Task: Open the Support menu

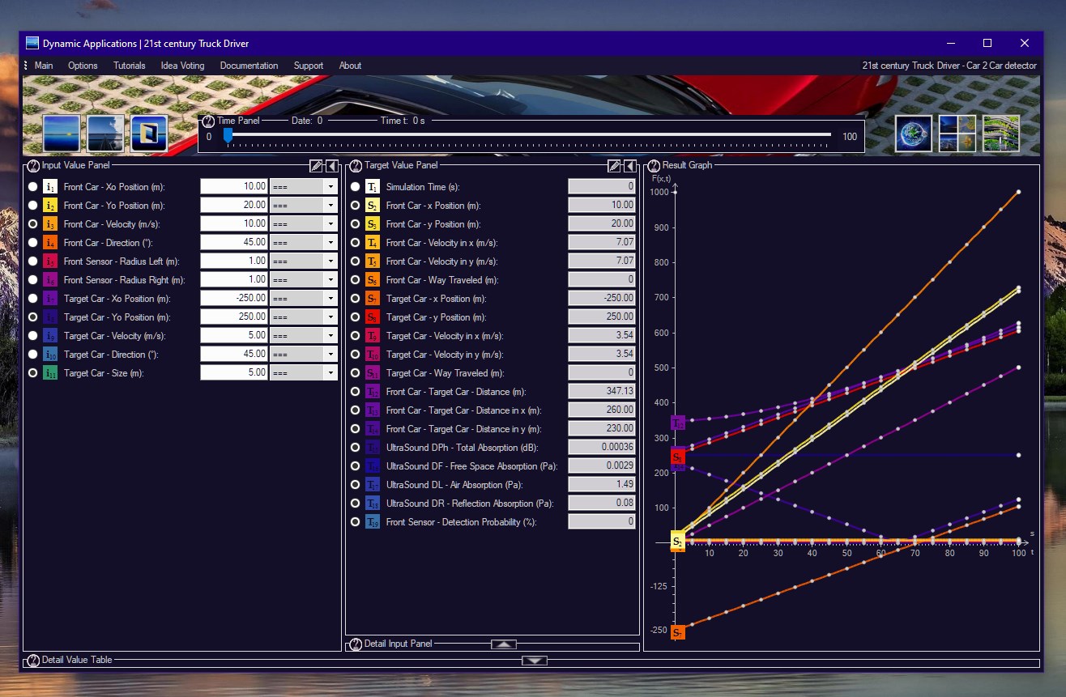Action: (x=309, y=66)
